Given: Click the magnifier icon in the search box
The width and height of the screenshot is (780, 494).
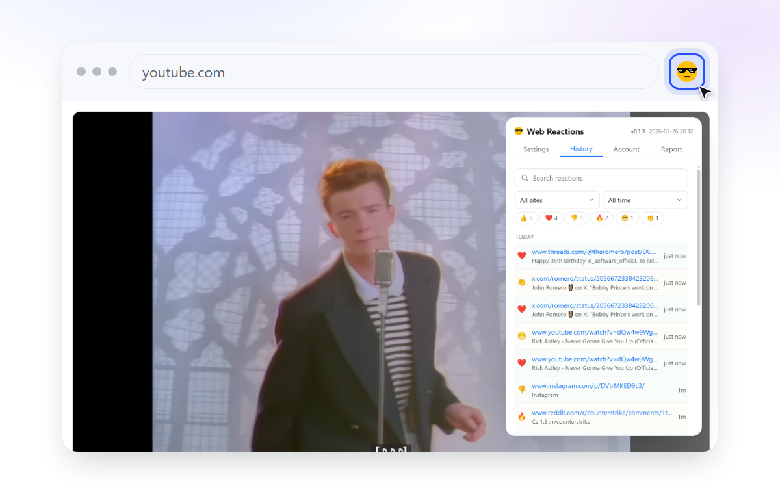Looking at the screenshot, I should [525, 178].
